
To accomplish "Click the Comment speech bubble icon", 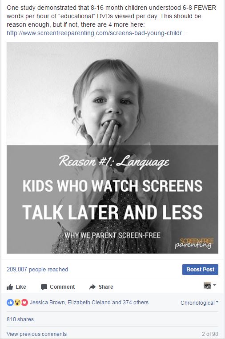I will [44, 287].
